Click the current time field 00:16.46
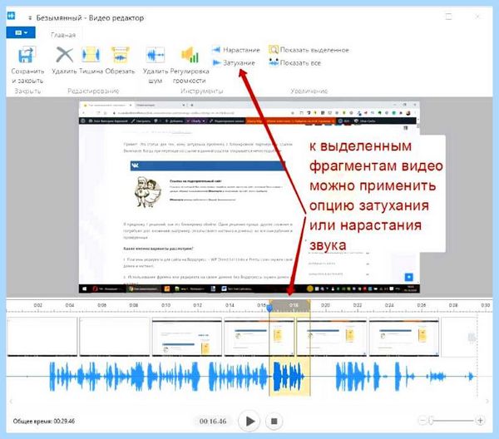 pyautogui.click(x=213, y=422)
